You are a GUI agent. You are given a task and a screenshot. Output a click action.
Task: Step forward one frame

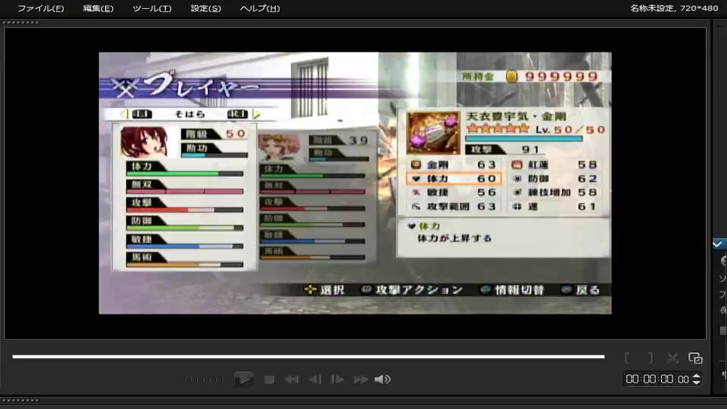click(x=337, y=379)
